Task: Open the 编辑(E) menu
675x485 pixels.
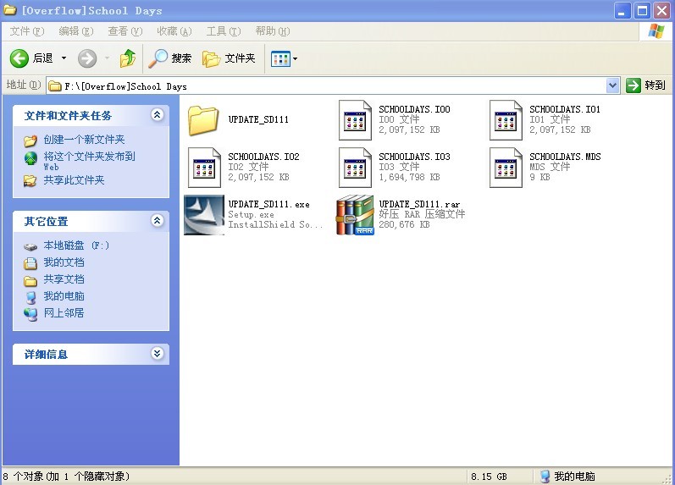Action: click(x=75, y=31)
